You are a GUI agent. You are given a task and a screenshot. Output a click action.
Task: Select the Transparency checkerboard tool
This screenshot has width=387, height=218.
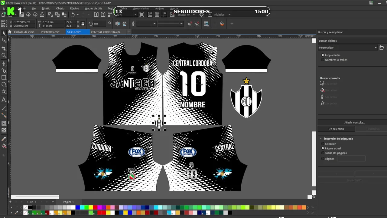point(4,130)
